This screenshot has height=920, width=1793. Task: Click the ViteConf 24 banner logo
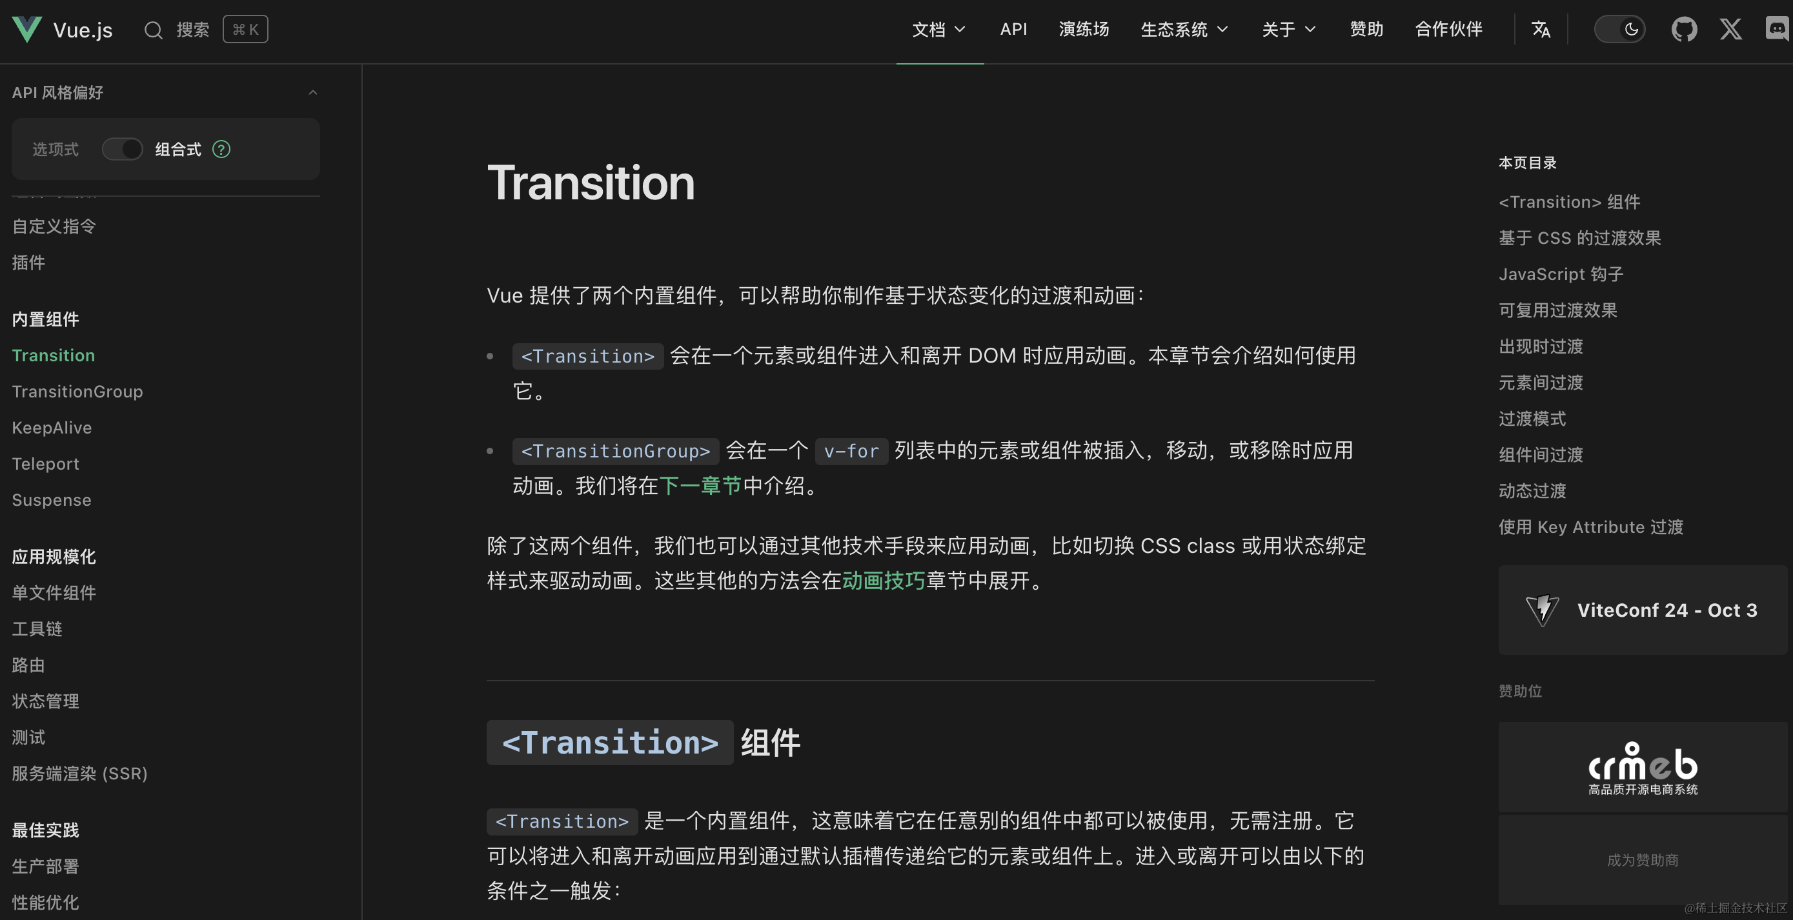[1543, 610]
